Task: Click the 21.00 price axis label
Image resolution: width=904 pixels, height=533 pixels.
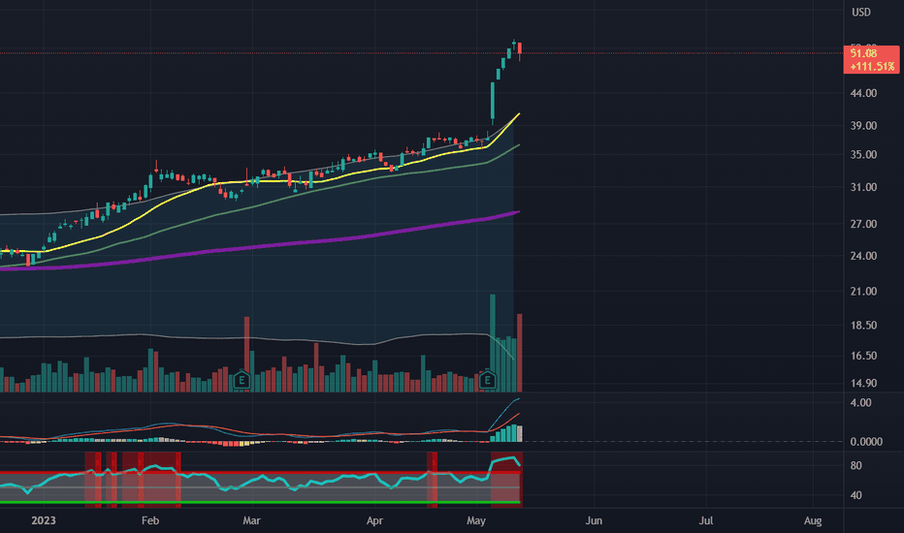Action: 863,292
